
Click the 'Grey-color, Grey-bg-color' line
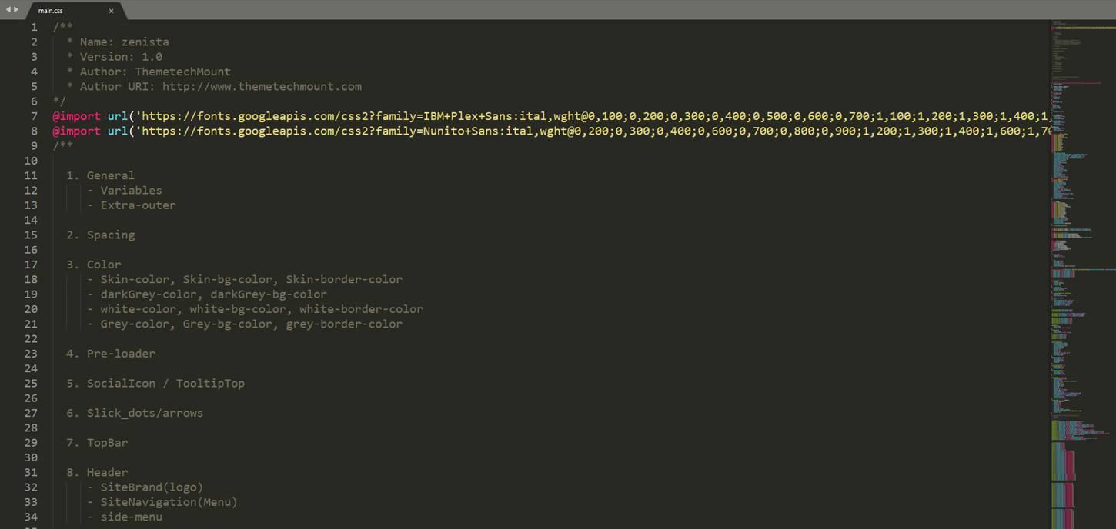pos(245,324)
